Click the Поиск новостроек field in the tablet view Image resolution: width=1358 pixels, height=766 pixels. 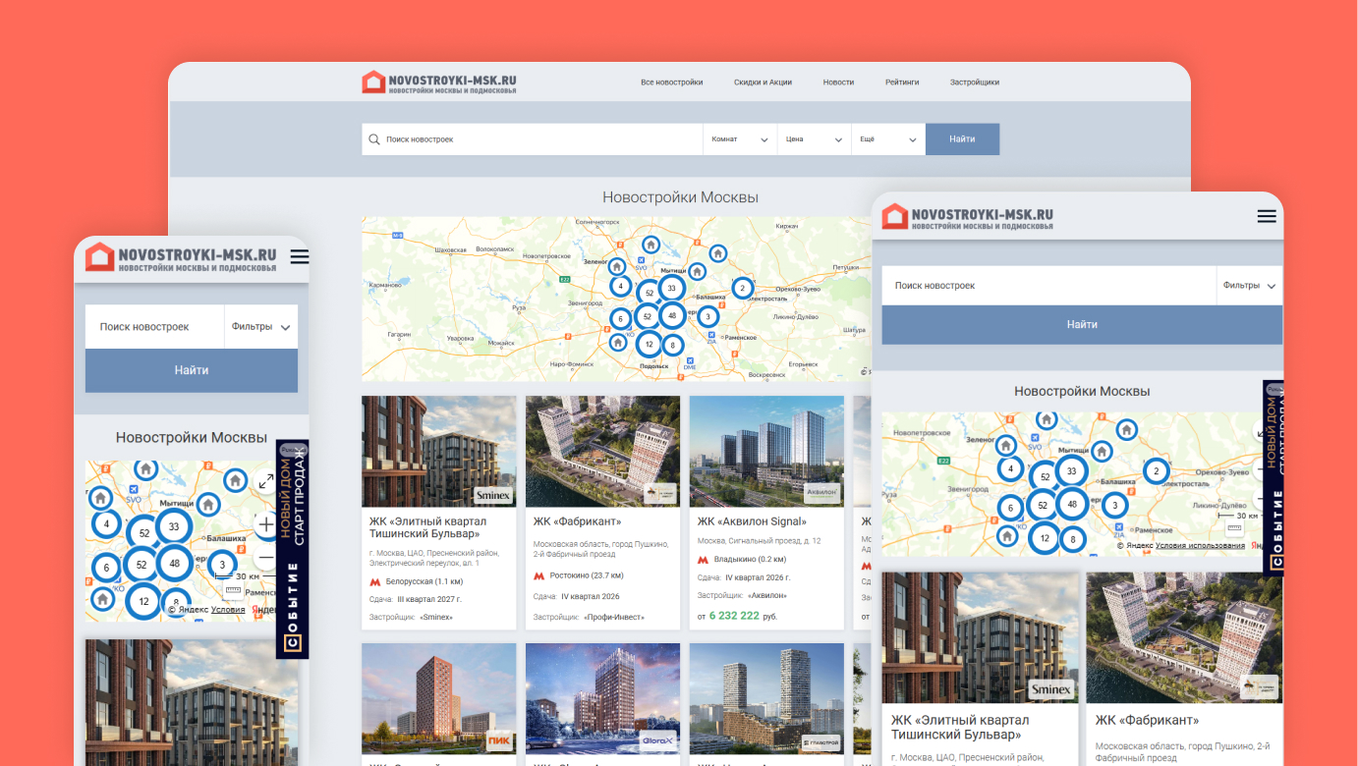click(1049, 286)
